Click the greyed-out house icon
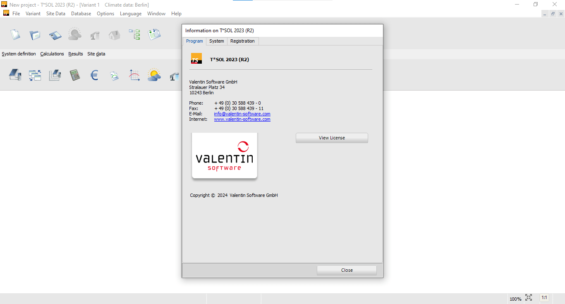Screen dimensions: 565x304 point(114,35)
